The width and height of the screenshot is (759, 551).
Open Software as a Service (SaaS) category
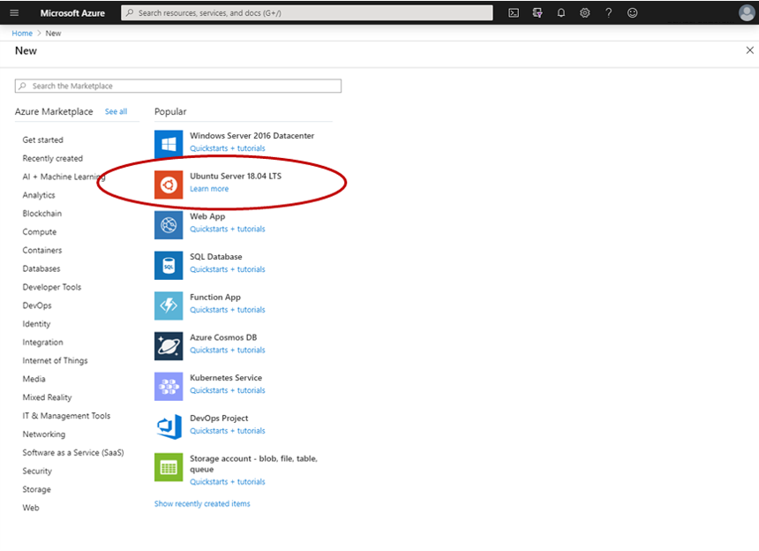73,453
